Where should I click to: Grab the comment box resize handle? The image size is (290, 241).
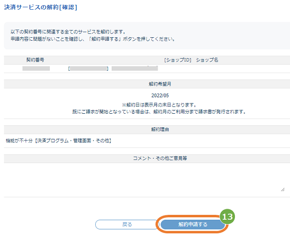[x=283, y=190]
